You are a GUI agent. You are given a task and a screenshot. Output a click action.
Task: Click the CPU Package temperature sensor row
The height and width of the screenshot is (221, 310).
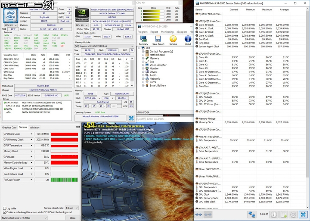(242, 97)
